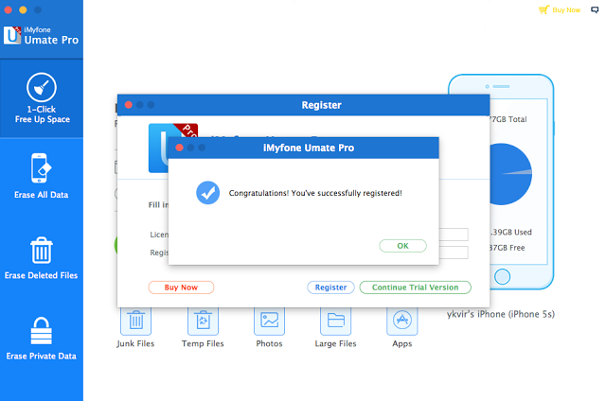606x401 pixels.
Task: Click the iMyfone Umate Pro logo
Action: coord(41,36)
